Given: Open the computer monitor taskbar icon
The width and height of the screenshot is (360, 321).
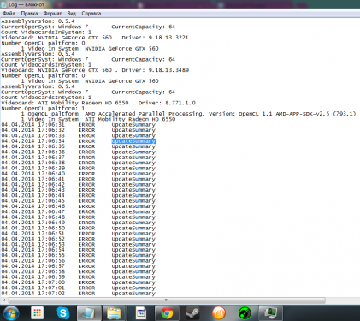Looking at the screenshot, I should pyautogui.click(x=270, y=313).
